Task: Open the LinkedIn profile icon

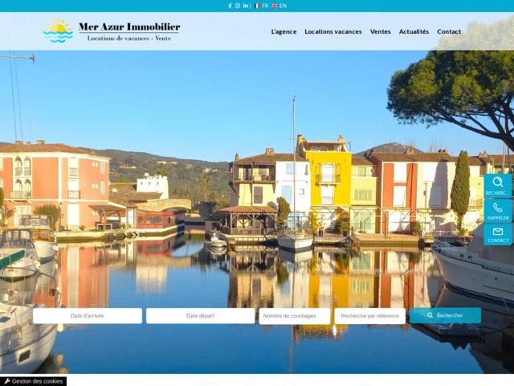Action: tap(246, 6)
